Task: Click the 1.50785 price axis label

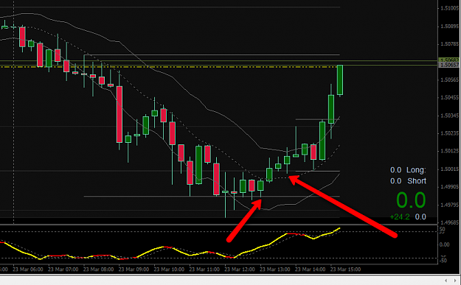Action: coord(449,44)
